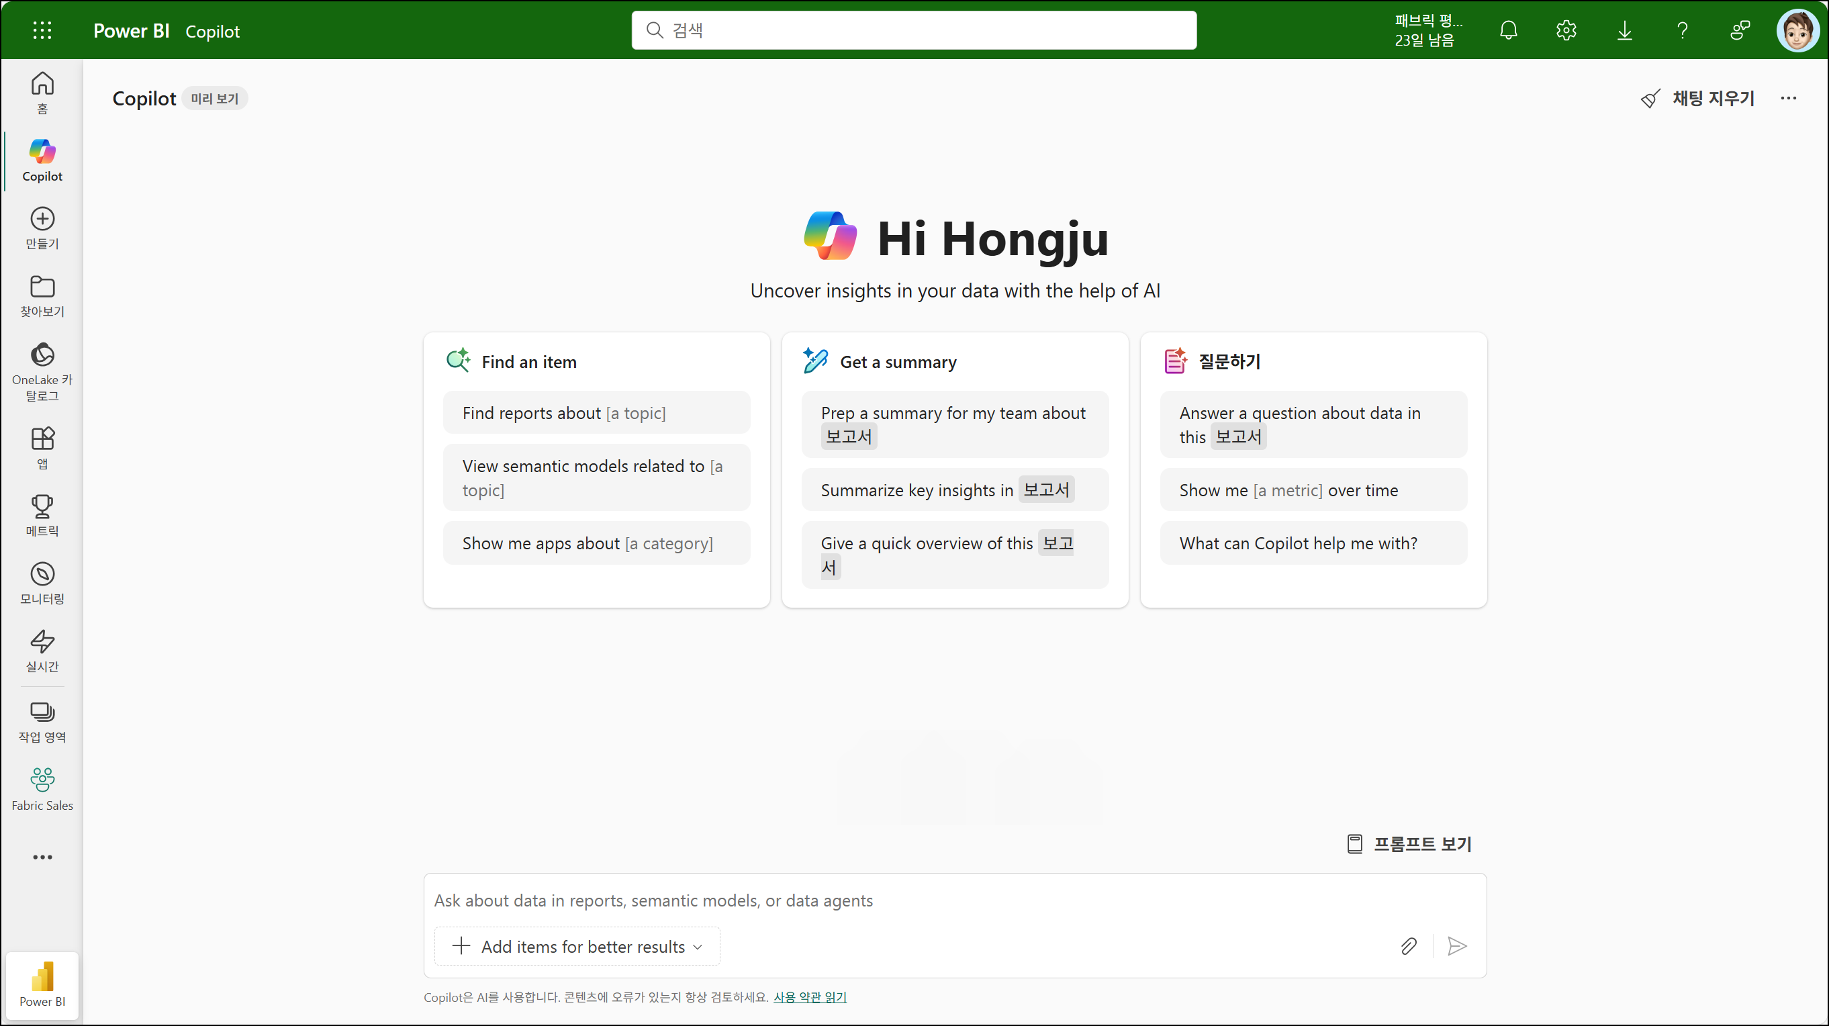Open more options ellipsis next to 채팅 지우기
The width and height of the screenshot is (1829, 1026).
point(1789,98)
